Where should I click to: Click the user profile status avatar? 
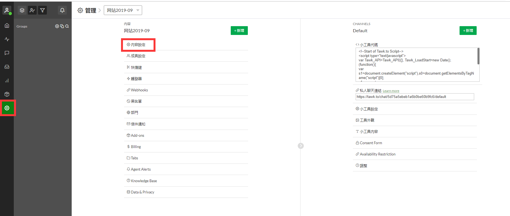tap(7, 10)
